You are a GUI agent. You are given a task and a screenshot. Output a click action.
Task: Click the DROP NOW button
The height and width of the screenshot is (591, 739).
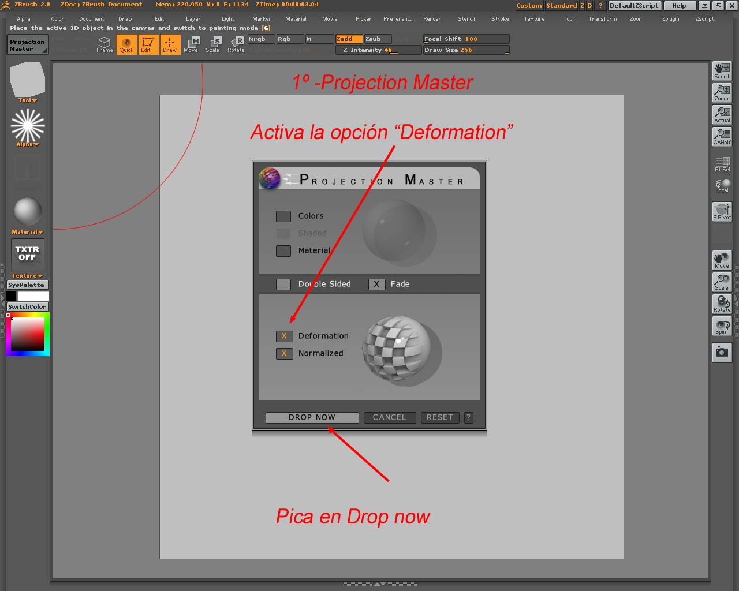(x=312, y=417)
